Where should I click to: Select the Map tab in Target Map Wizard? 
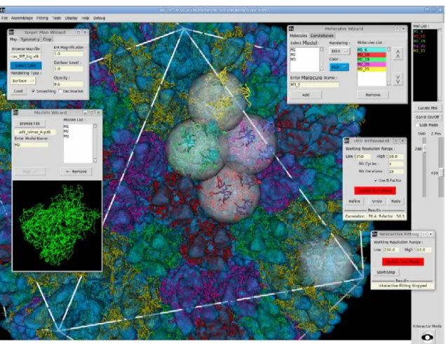[13, 39]
